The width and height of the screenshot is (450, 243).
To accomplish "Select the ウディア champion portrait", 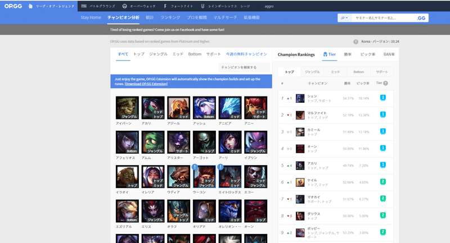I will 178,177.
